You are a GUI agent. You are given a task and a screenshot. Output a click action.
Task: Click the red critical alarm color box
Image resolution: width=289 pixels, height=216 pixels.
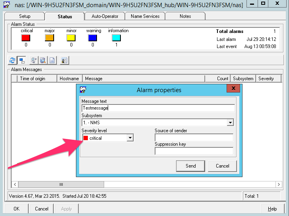pos(26,38)
